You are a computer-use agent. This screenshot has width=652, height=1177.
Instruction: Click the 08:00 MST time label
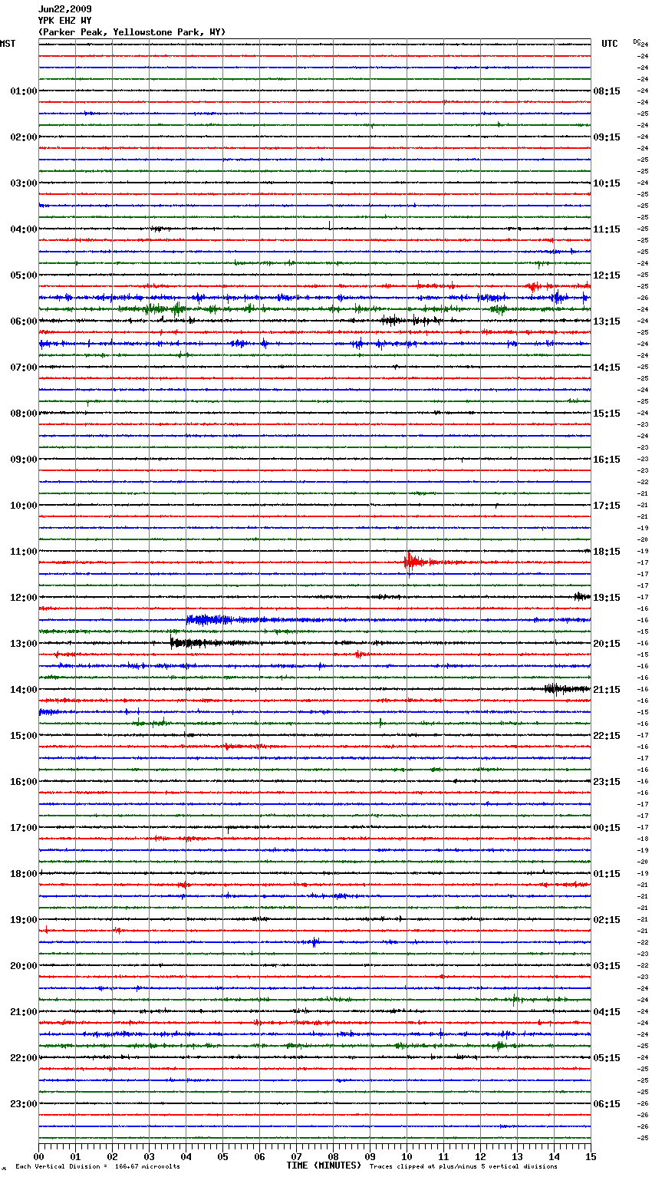pos(24,414)
